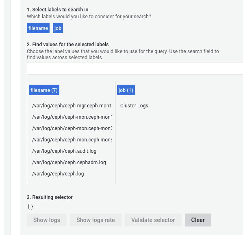Click the Find values for selected labels heading

tap(68, 45)
